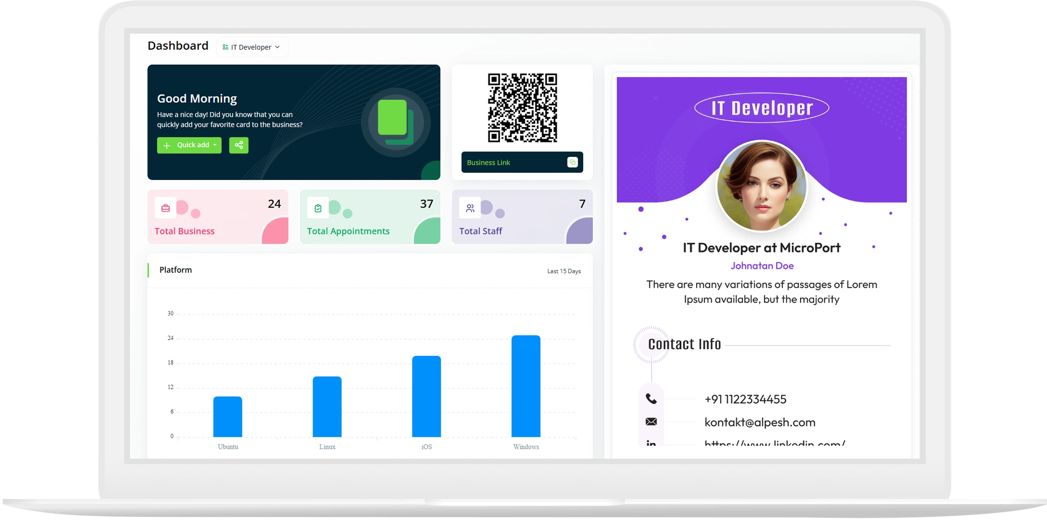Click the clipboard icon on Total Appointments card
1047x522 pixels.
(x=318, y=207)
